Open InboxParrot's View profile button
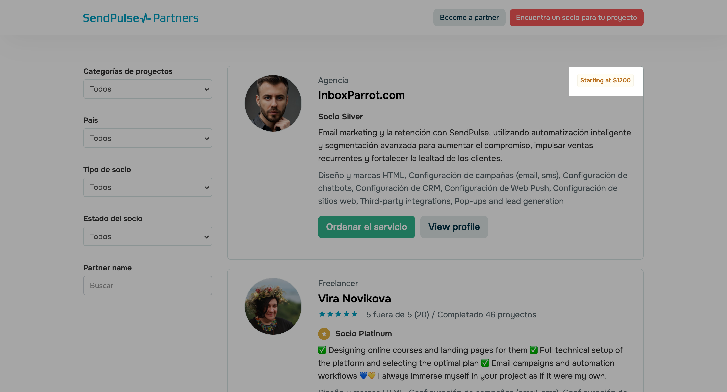 point(454,227)
